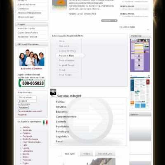
Task: Select La sua Struttura menu item
Action: pos(67,51)
